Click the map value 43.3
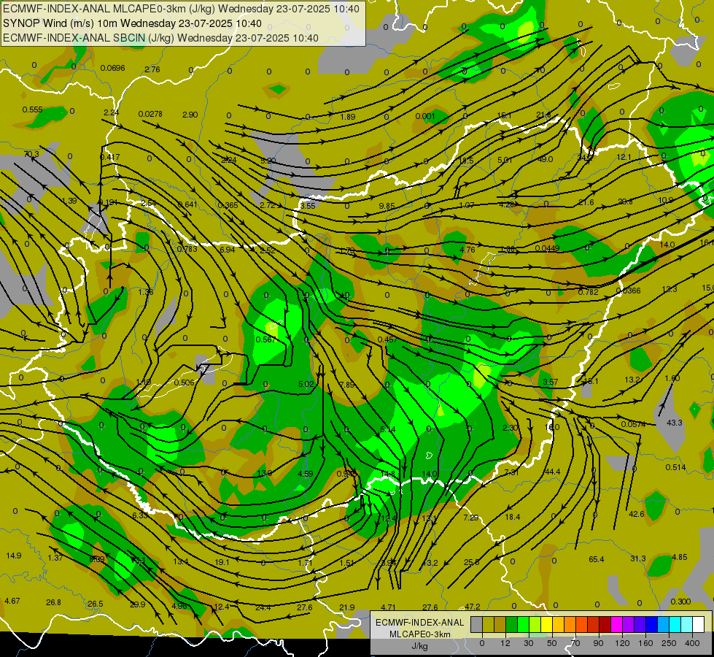The width and height of the screenshot is (714, 657). pyautogui.click(x=675, y=423)
